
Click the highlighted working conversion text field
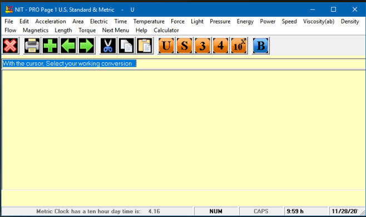tap(70, 63)
